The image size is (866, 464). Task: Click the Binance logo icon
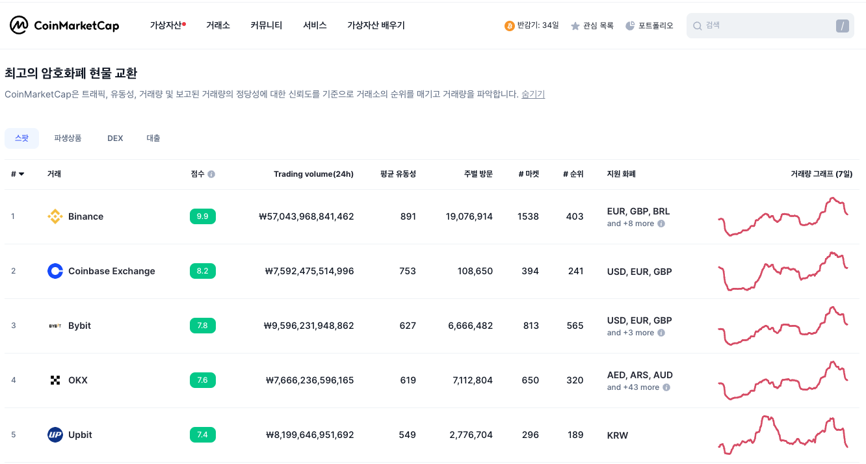coord(55,216)
